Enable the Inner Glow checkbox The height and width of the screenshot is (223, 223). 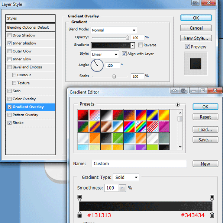[x=9, y=59]
